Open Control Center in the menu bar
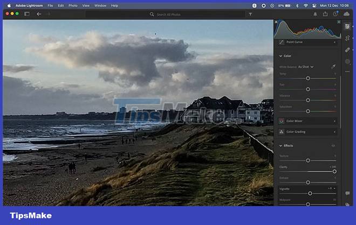 point(314,6)
